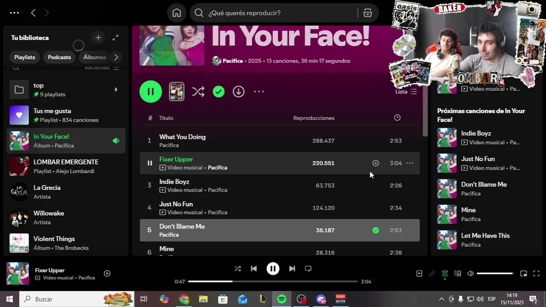
Task: Select the Podcasts filter chip
Action: pyautogui.click(x=59, y=57)
